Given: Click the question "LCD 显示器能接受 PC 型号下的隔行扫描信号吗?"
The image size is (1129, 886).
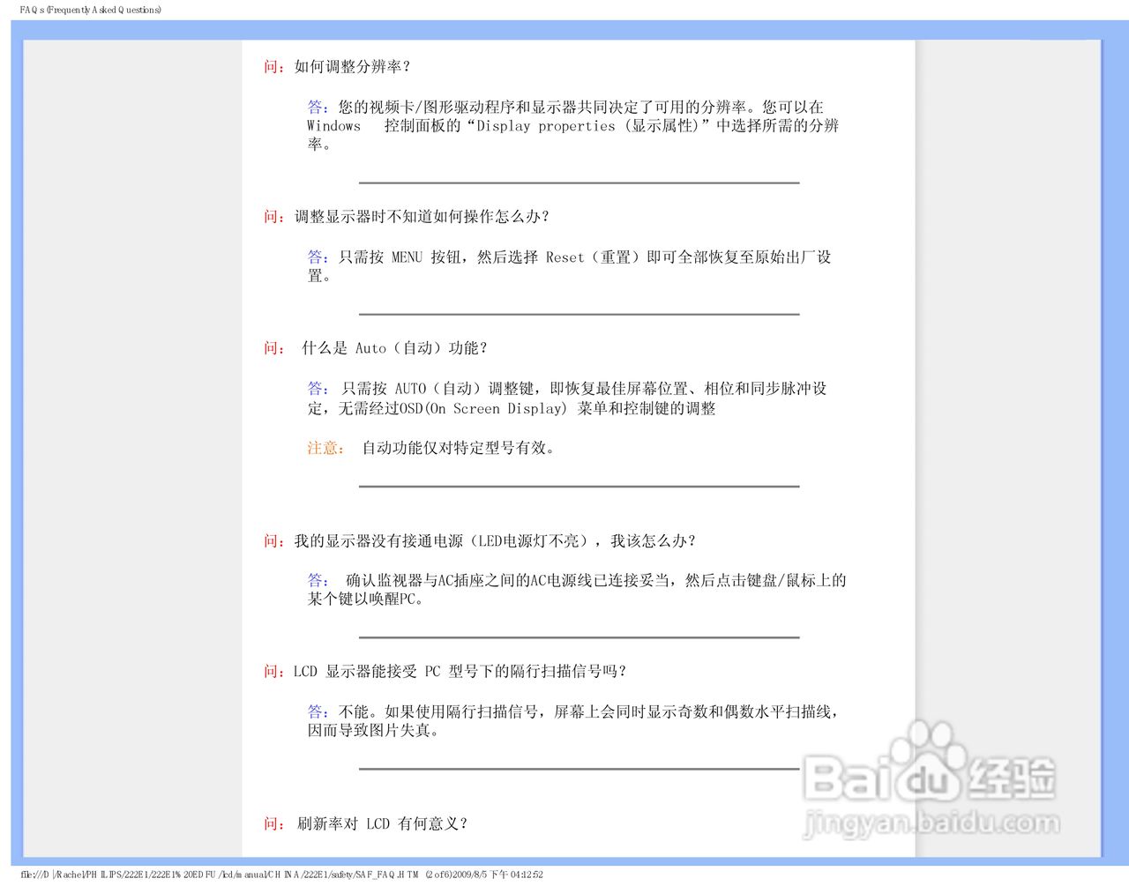Looking at the screenshot, I should click(x=460, y=672).
